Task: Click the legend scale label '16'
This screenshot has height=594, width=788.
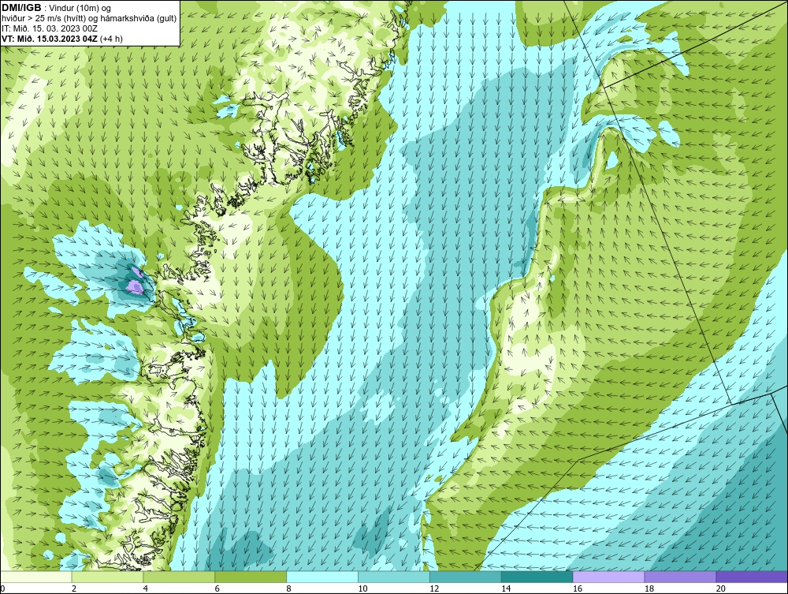Action: (x=578, y=588)
